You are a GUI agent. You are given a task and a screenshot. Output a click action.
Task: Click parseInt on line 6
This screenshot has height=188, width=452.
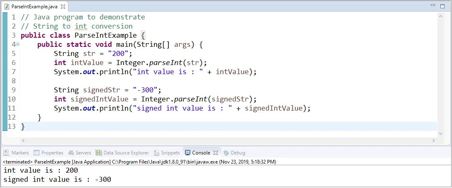[x=166, y=63]
